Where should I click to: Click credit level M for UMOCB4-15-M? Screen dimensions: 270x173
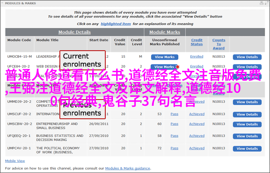(x=140, y=56)
